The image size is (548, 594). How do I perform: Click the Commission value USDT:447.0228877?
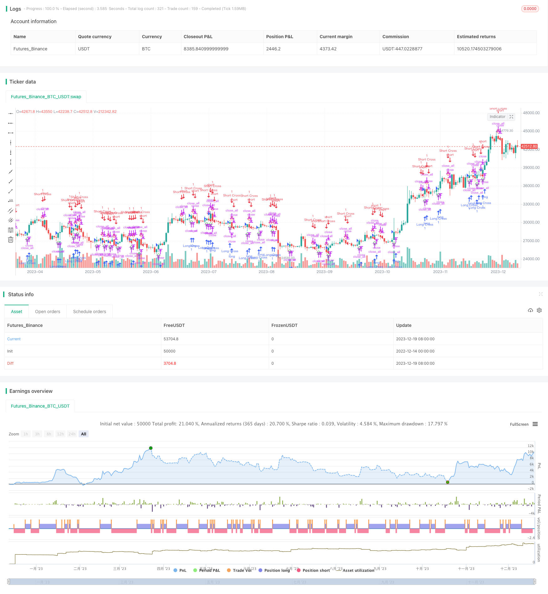[402, 49]
